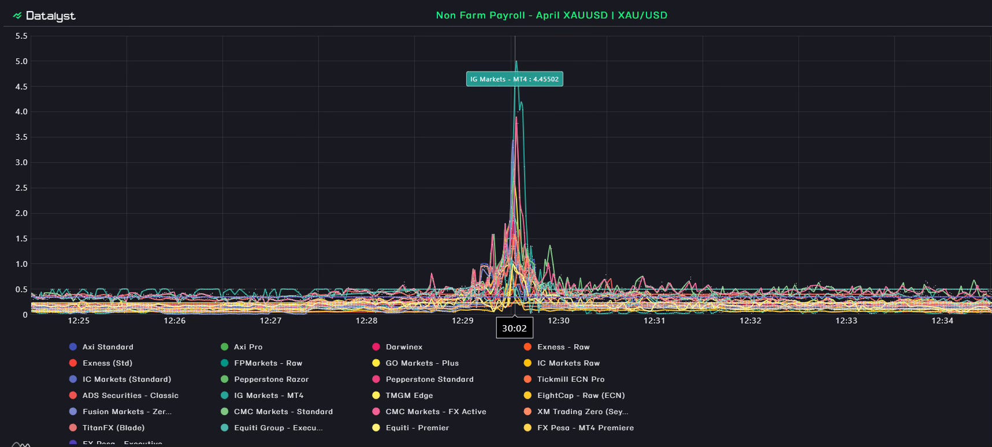Click the 12:31 time axis label
Viewport: 992px width, 447px height.
(655, 321)
